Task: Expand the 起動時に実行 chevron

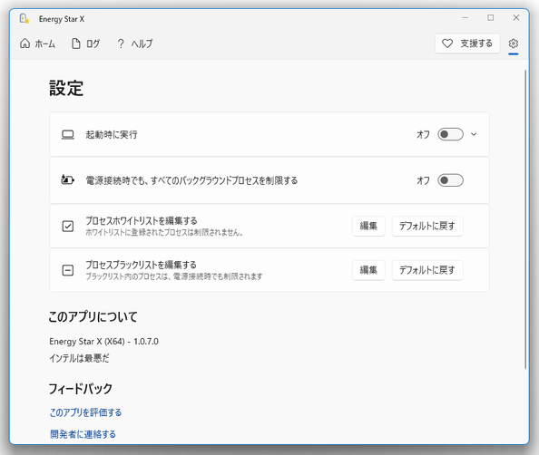Action: 474,134
